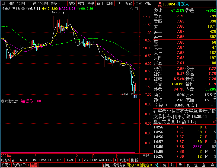Select the FSL indicator

[51, 160]
